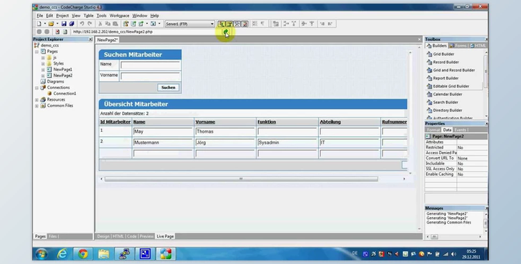The image size is (521, 264).
Task: Click the Open folder toolbar icon
Action: (x=51, y=24)
